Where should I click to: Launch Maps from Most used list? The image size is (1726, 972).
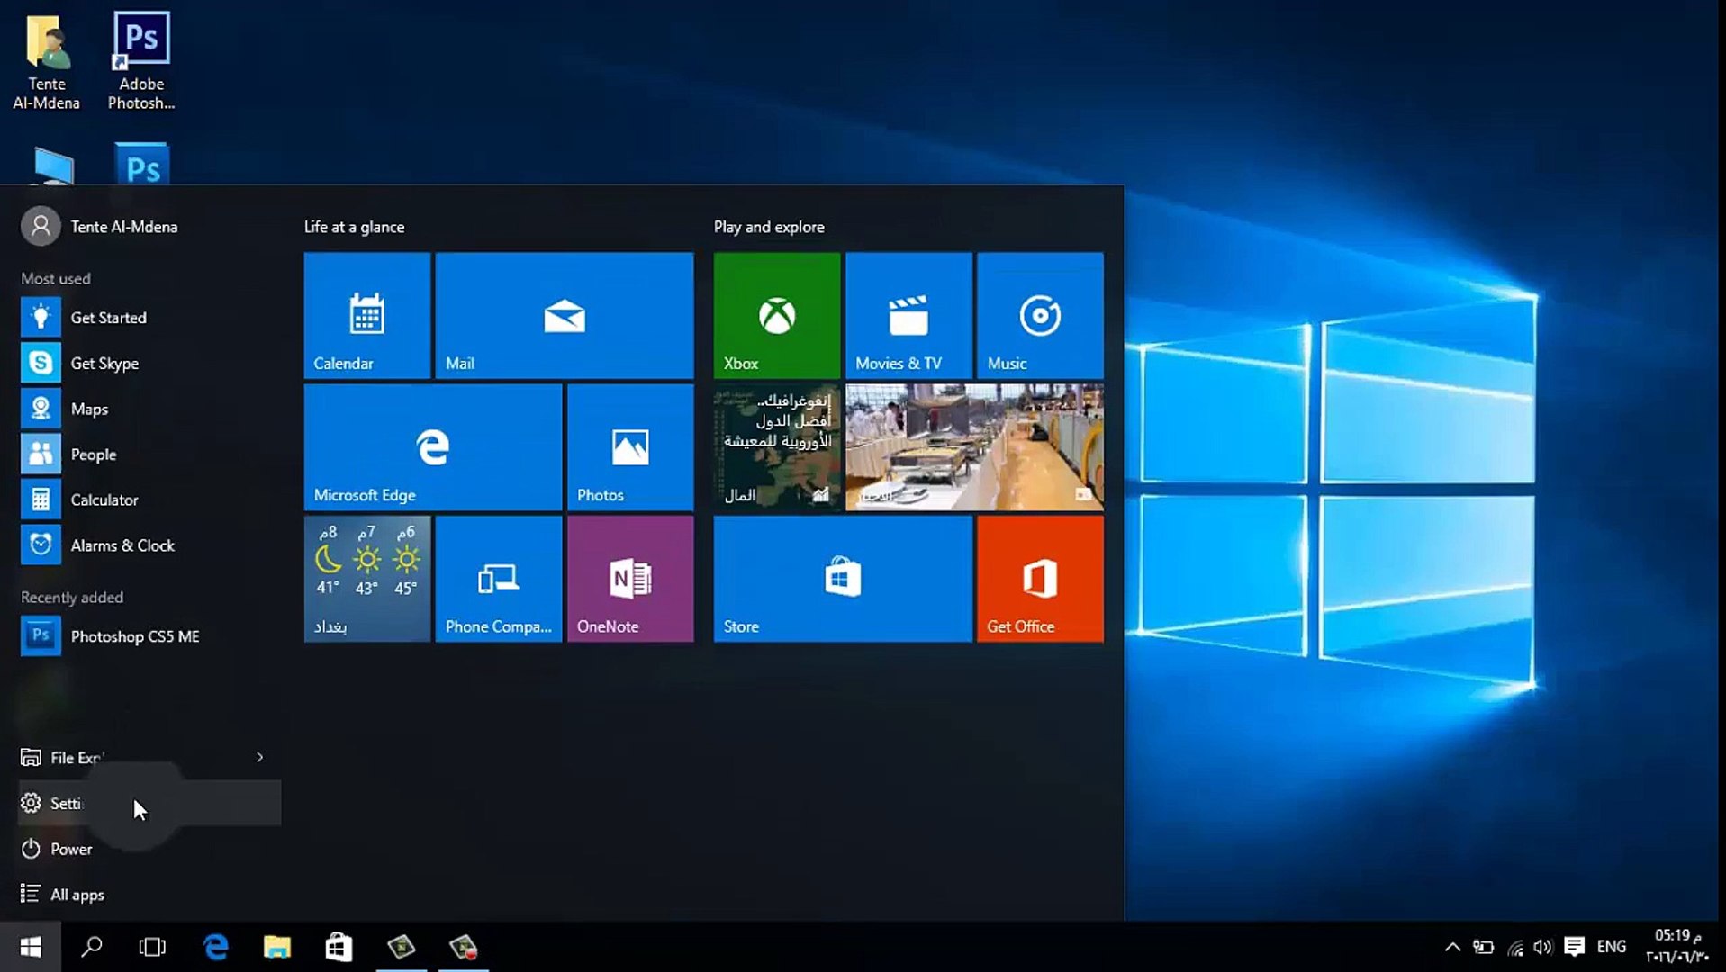point(149,409)
